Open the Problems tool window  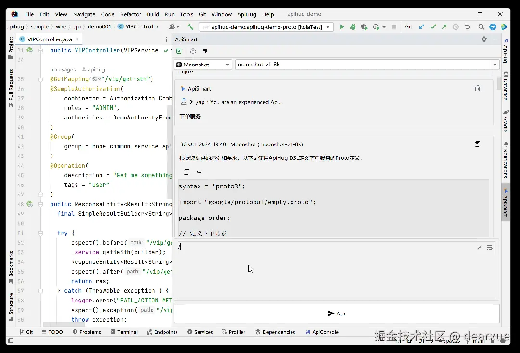(87, 332)
